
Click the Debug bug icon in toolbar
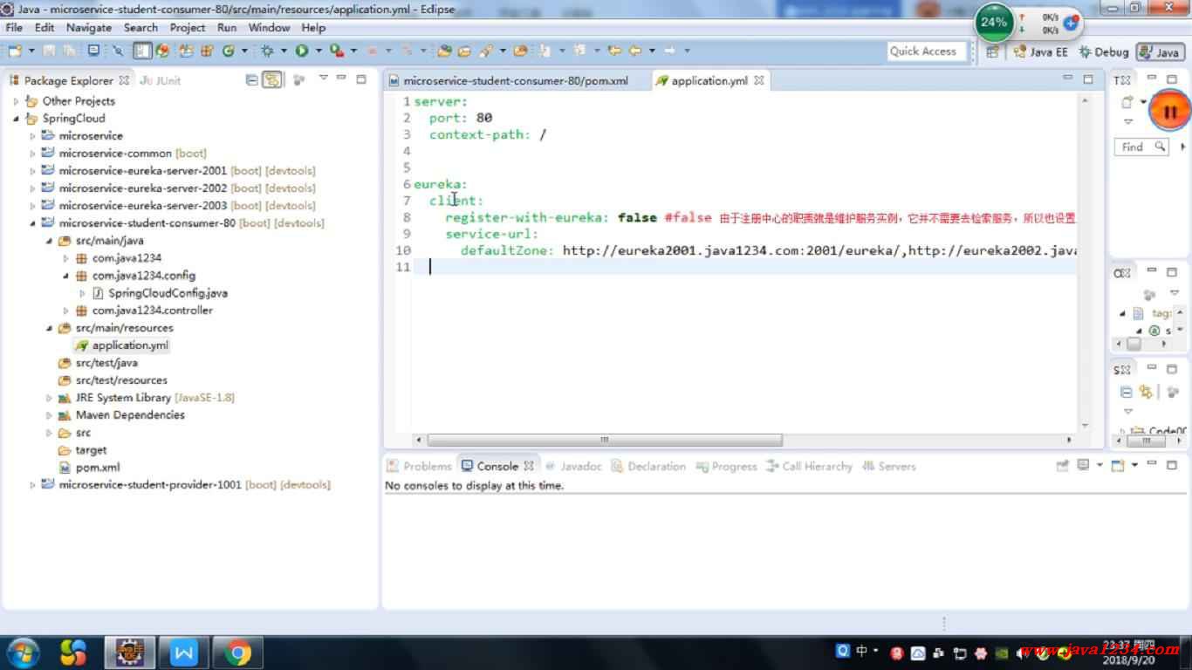coord(267,51)
